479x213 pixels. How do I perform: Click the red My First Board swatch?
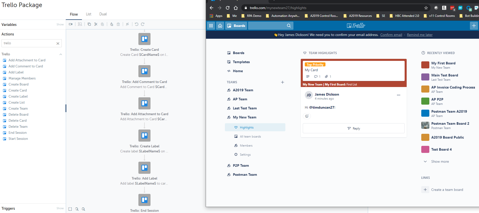[425, 65]
